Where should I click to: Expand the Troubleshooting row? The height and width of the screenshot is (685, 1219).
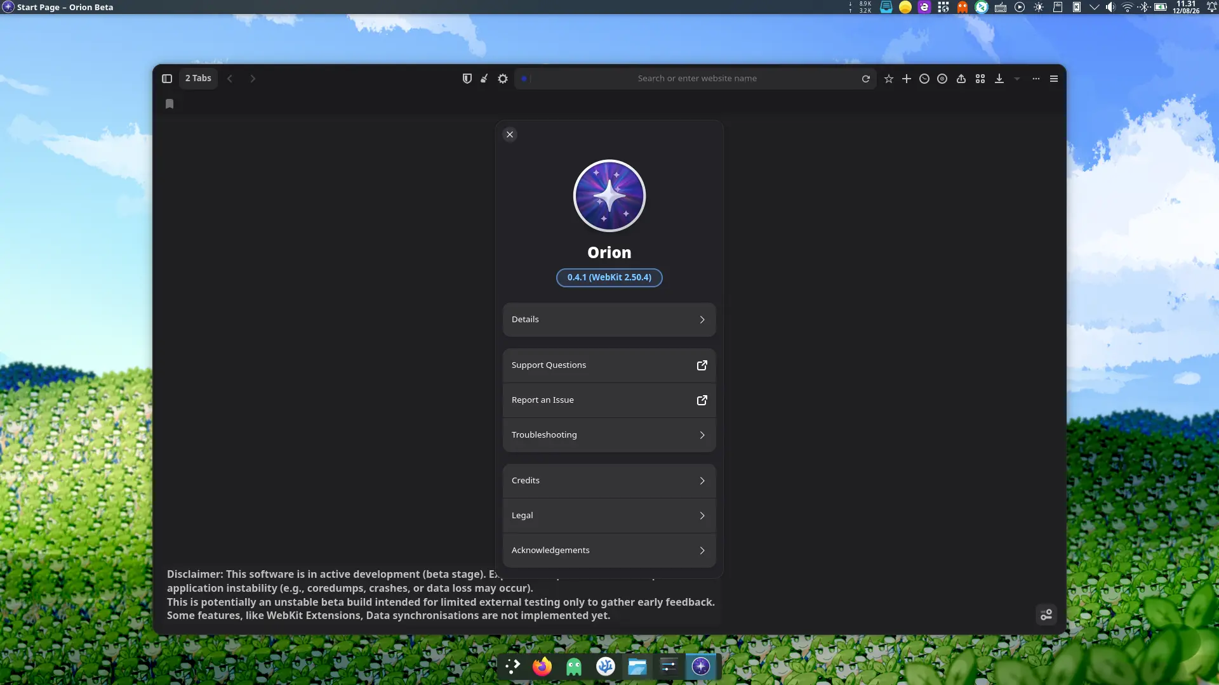pyautogui.click(x=609, y=435)
